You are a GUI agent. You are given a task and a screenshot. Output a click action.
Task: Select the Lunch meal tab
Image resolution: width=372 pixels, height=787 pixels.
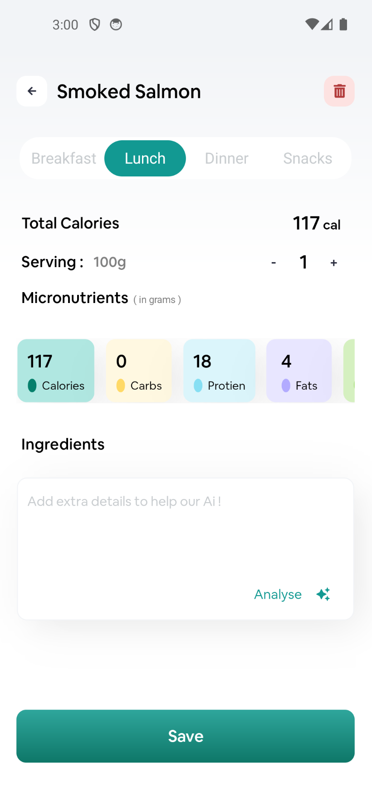(x=145, y=158)
